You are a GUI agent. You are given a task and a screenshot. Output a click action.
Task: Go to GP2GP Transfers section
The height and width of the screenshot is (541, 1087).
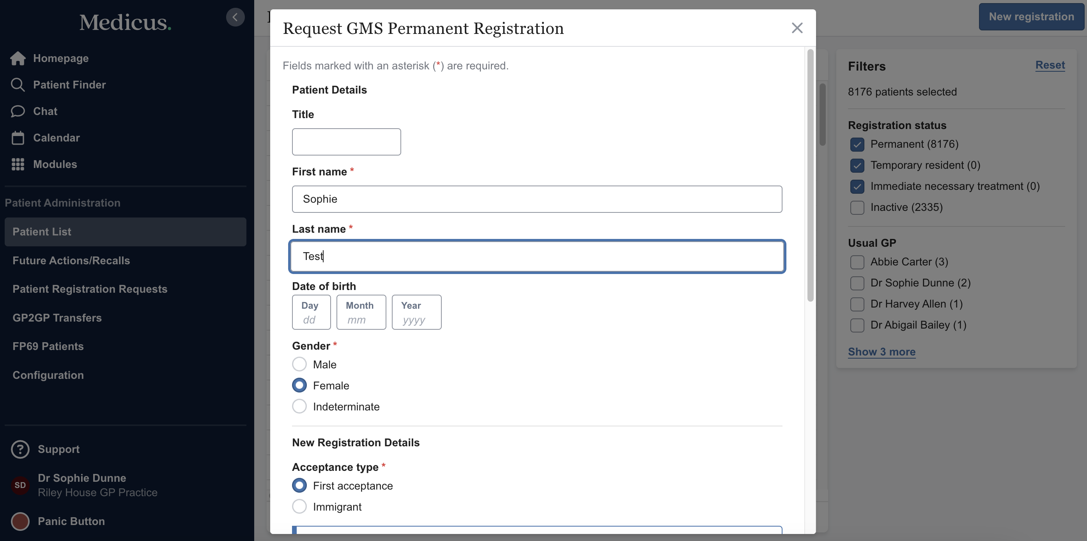(57, 318)
